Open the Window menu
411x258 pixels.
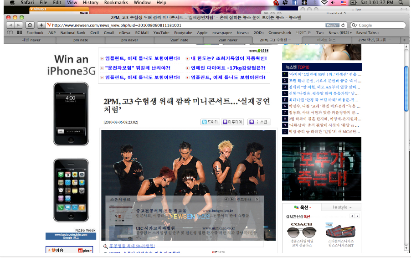142,3
